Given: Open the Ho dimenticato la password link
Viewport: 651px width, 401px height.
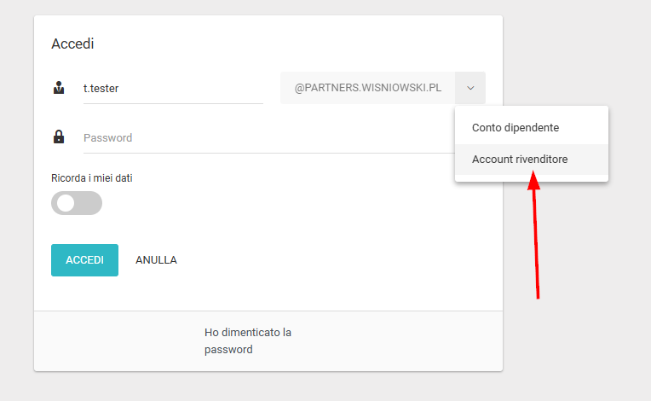Looking at the screenshot, I should click(x=248, y=340).
